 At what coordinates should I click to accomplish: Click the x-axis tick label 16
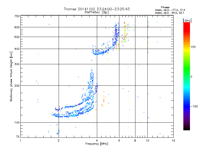(x=173, y=141)
